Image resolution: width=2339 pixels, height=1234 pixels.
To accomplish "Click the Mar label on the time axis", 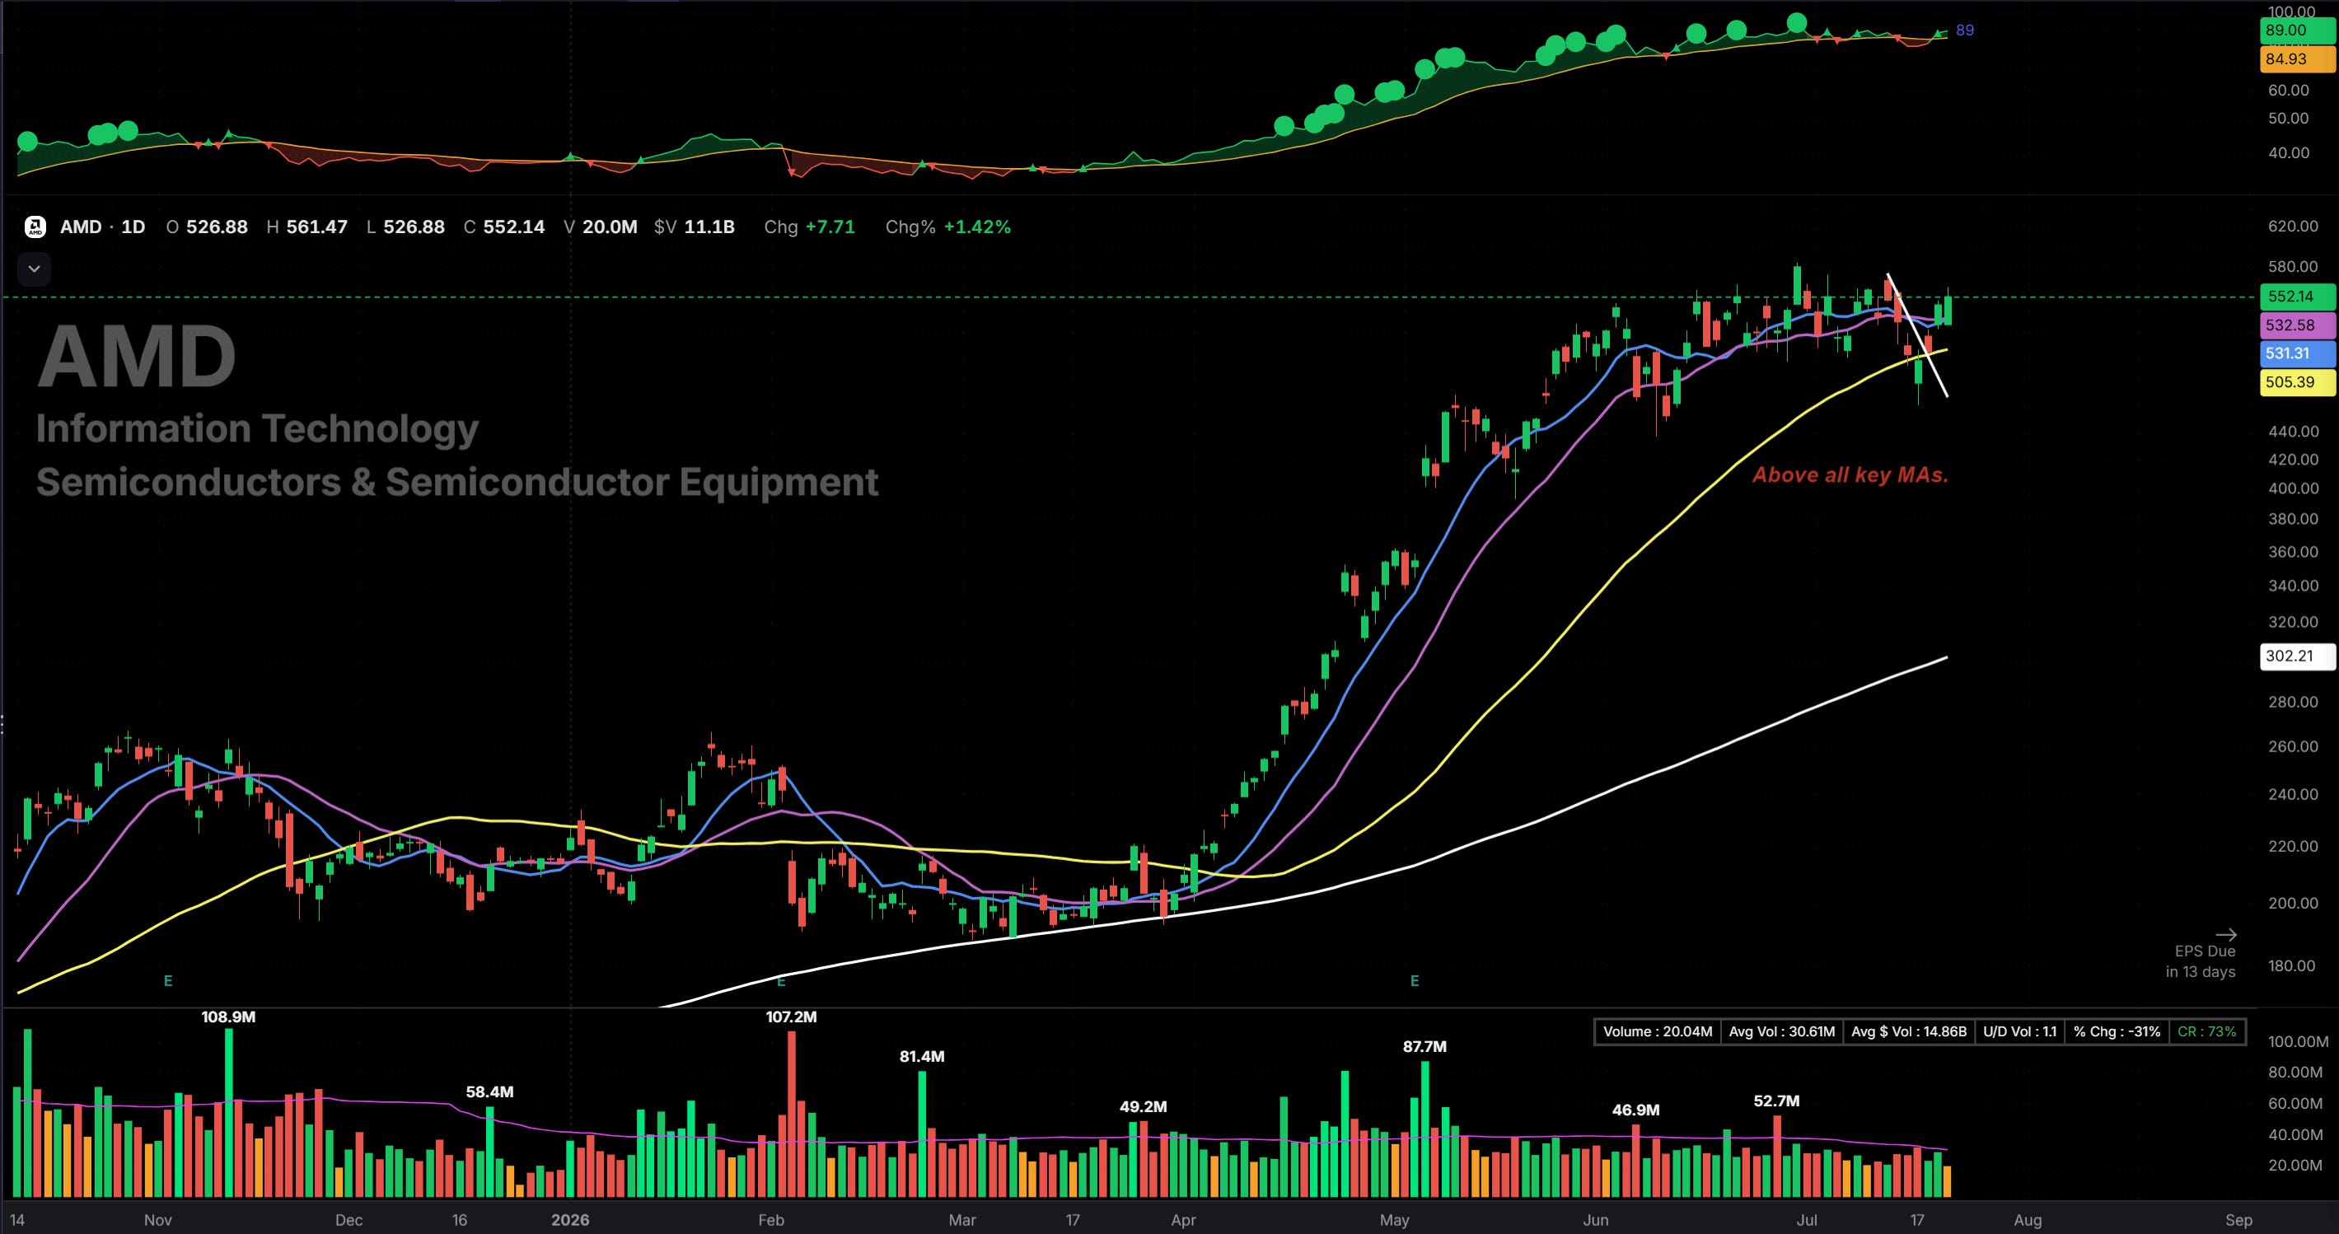I will [962, 1219].
